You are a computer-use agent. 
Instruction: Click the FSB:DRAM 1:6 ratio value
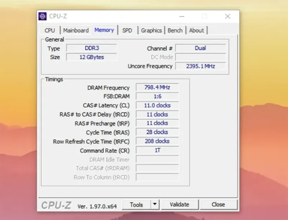pos(157,96)
